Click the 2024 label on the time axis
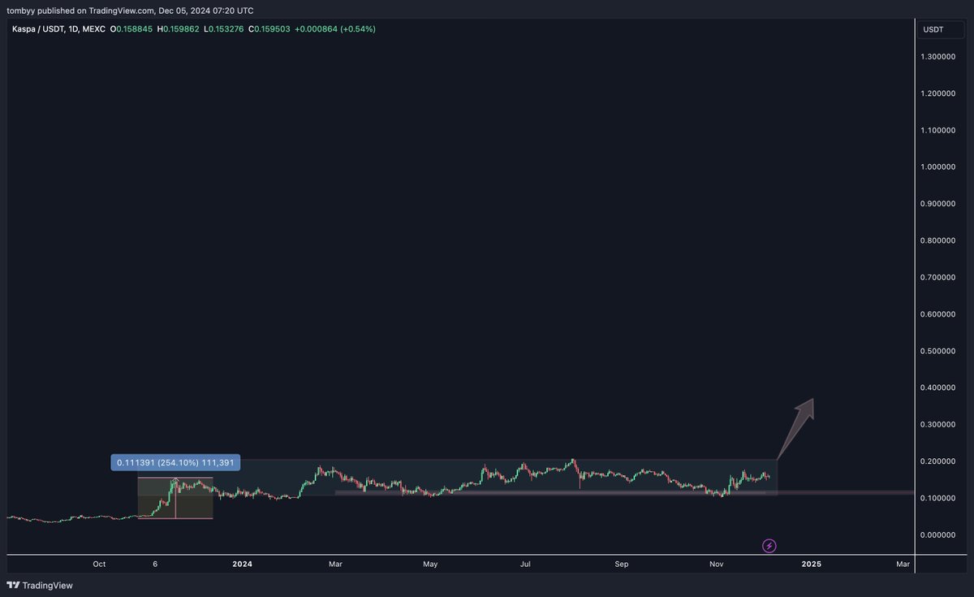Image resolution: width=974 pixels, height=597 pixels. coord(242,563)
